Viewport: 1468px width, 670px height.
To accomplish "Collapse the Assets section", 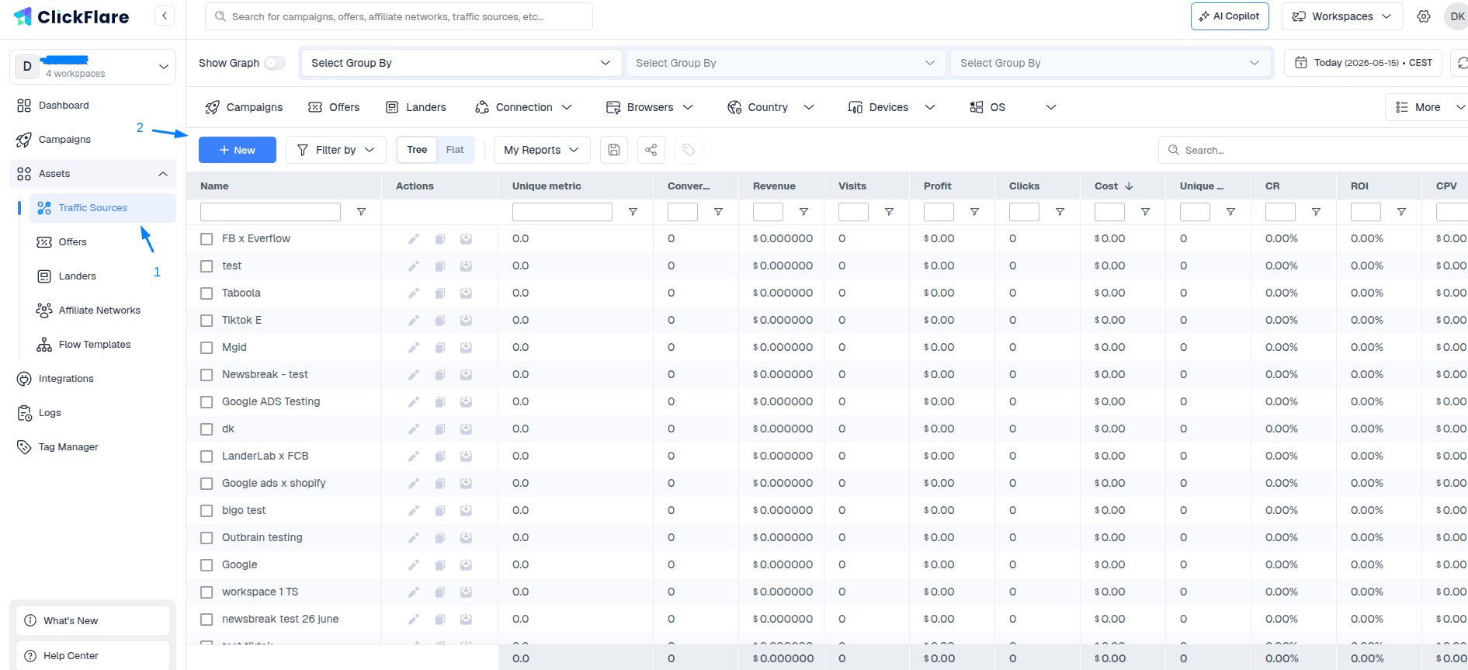I will point(93,174).
